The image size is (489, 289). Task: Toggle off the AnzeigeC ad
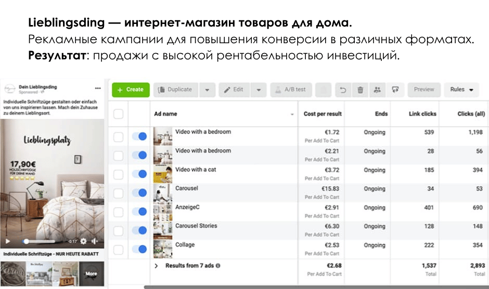(139, 211)
